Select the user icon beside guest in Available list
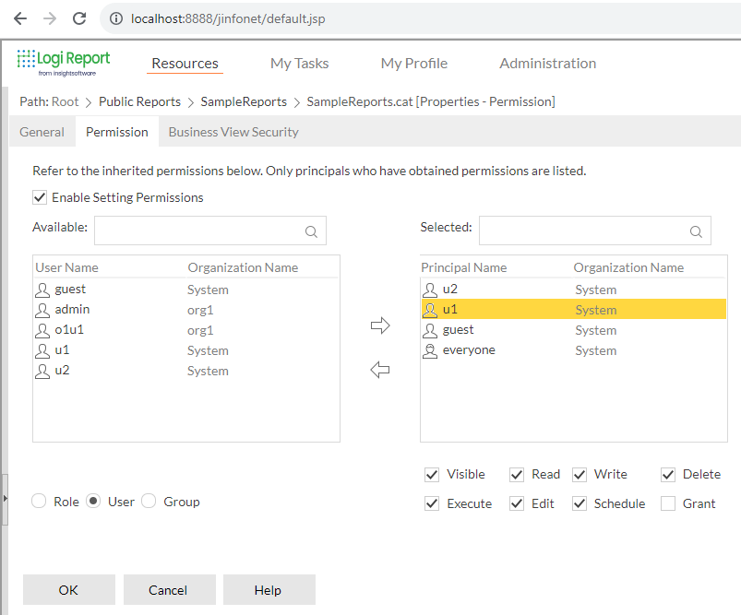The height and width of the screenshot is (615, 741). tap(42, 290)
